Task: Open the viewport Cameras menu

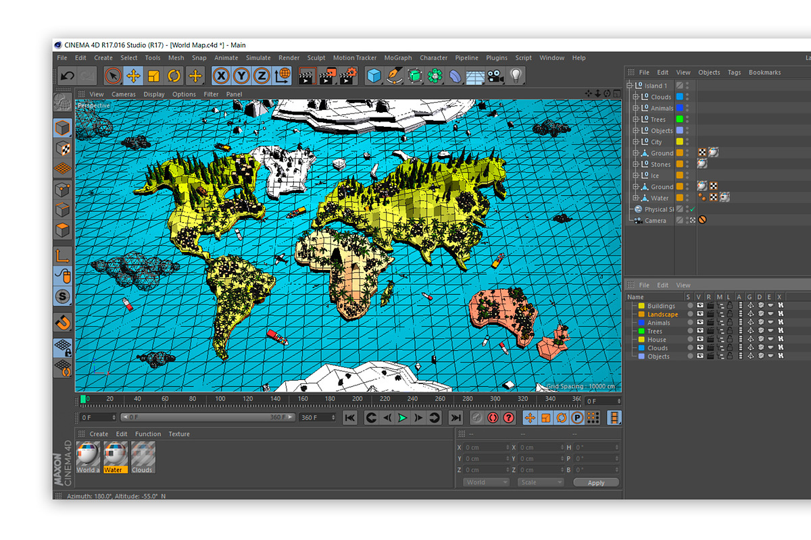Action: point(124,94)
